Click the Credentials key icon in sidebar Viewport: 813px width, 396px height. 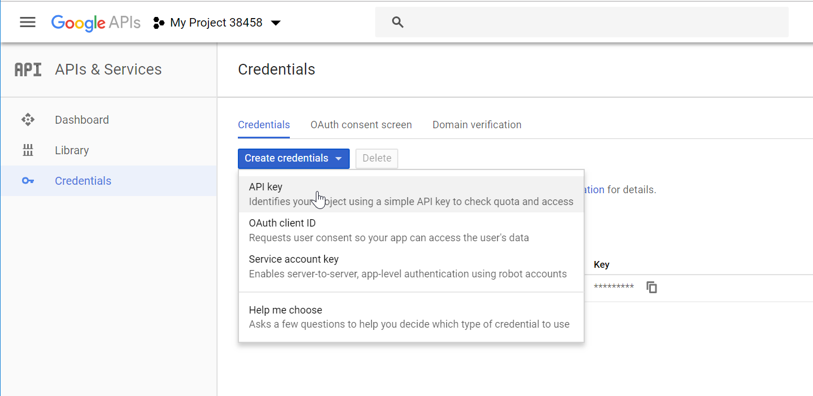pos(28,181)
